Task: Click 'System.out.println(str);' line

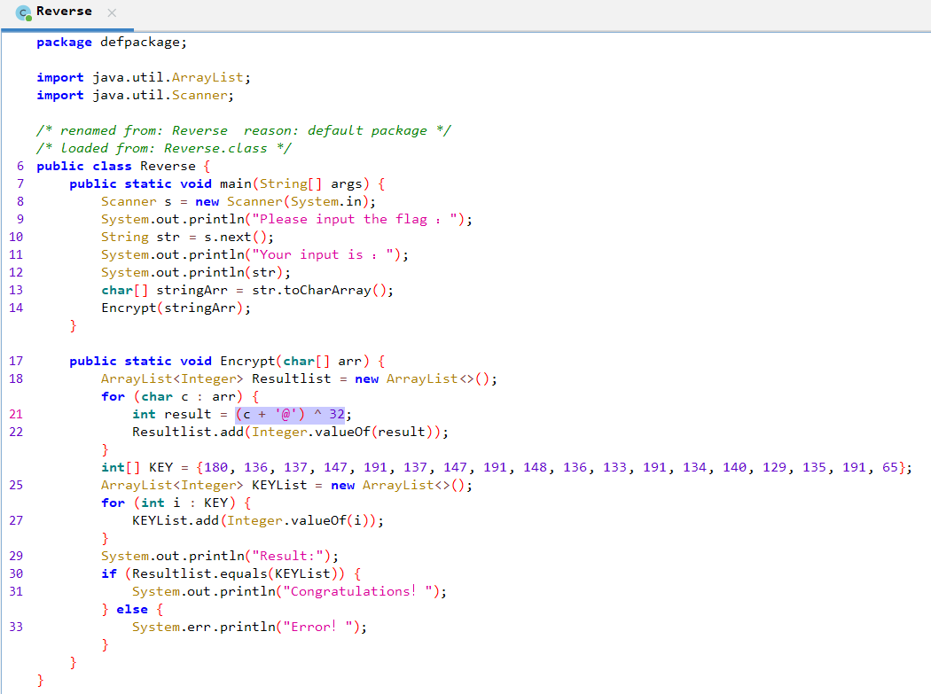Action: 196,272
